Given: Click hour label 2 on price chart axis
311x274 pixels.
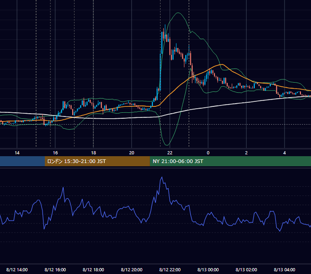Looking at the screenshot, I should (247, 153).
